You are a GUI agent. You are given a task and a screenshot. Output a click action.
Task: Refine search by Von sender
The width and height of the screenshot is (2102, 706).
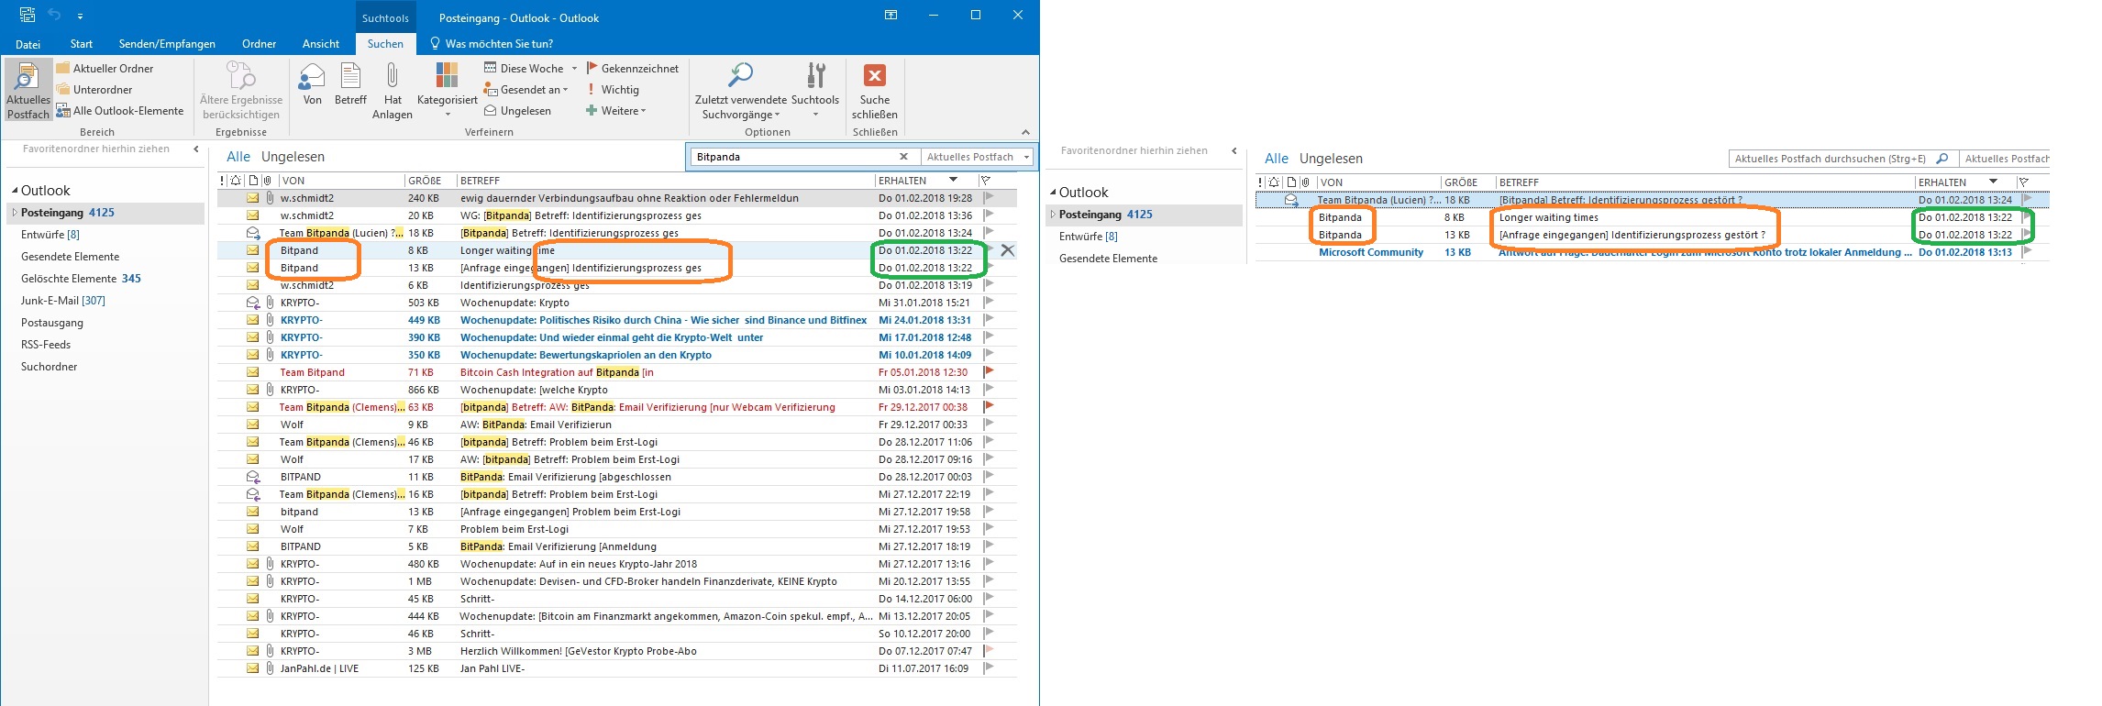pos(312,84)
